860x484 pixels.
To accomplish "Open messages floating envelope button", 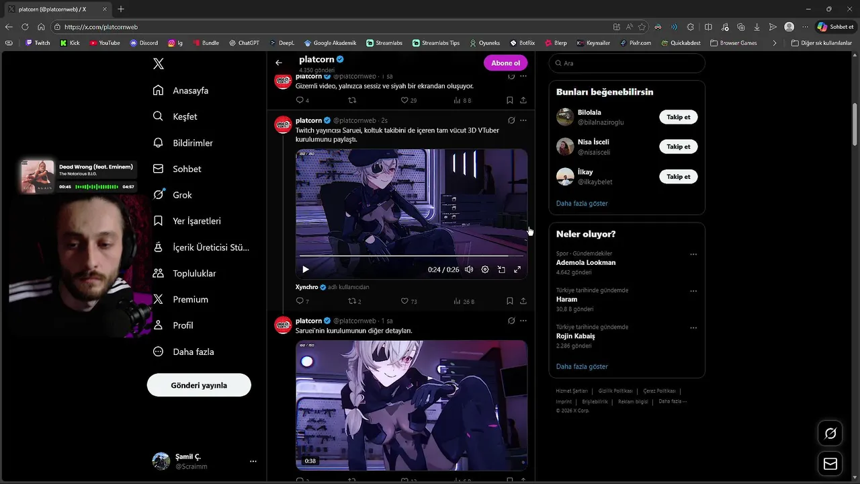I will click(830, 464).
